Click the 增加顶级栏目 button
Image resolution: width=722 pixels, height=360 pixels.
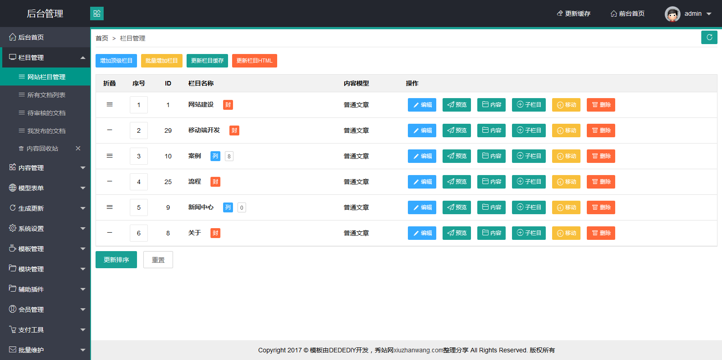116,61
